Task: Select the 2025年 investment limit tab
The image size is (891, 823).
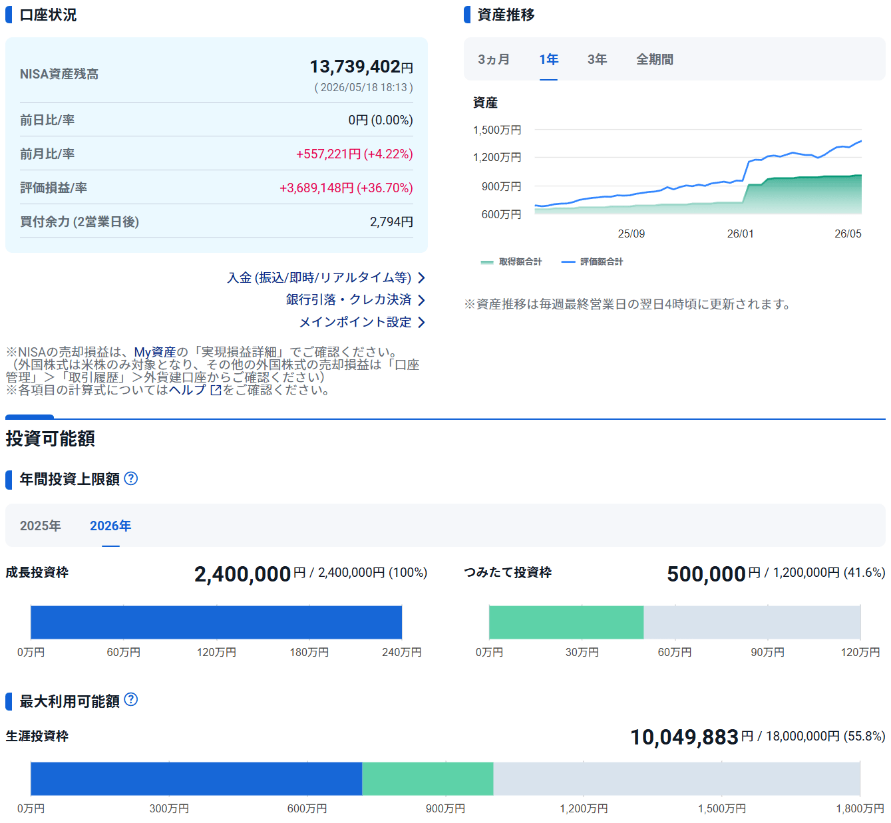Action: pyautogui.click(x=41, y=526)
